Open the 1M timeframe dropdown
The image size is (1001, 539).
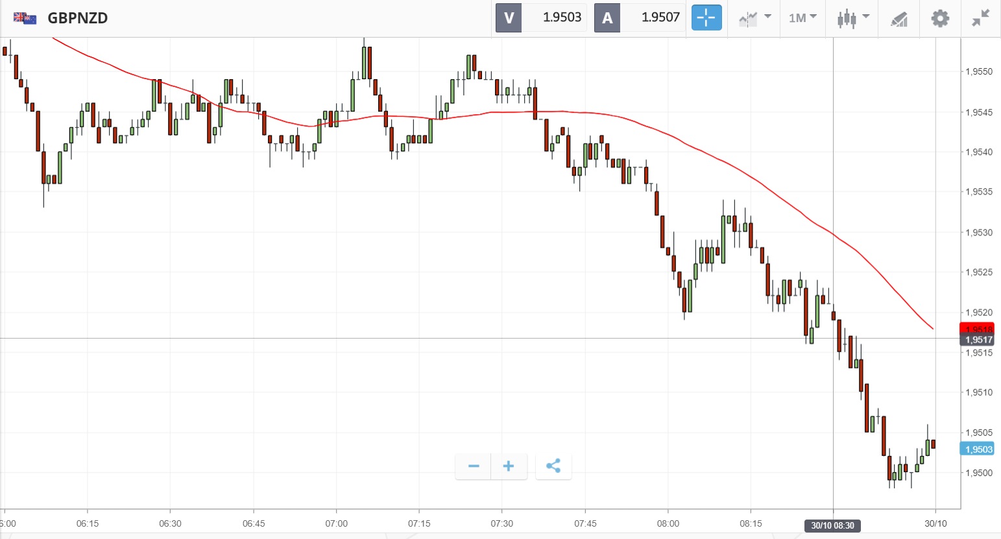[x=802, y=18]
